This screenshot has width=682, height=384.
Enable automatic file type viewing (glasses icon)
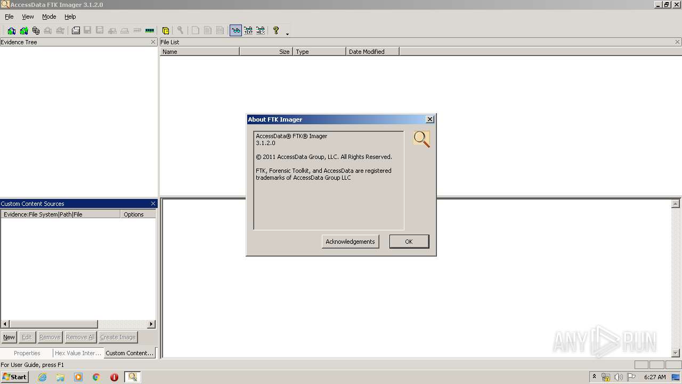click(236, 30)
